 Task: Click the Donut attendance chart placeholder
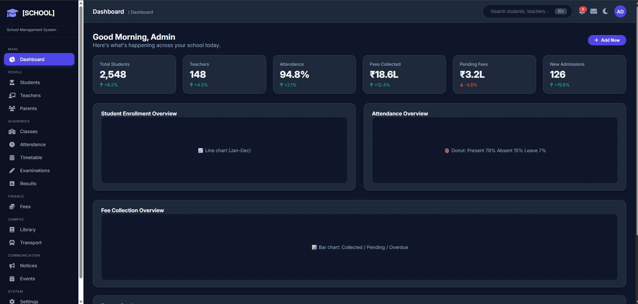[495, 150]
